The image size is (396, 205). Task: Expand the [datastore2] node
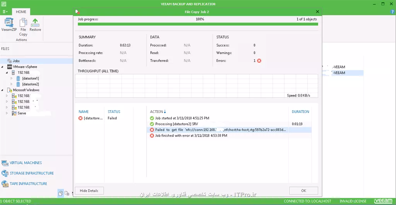pos(11,84)
